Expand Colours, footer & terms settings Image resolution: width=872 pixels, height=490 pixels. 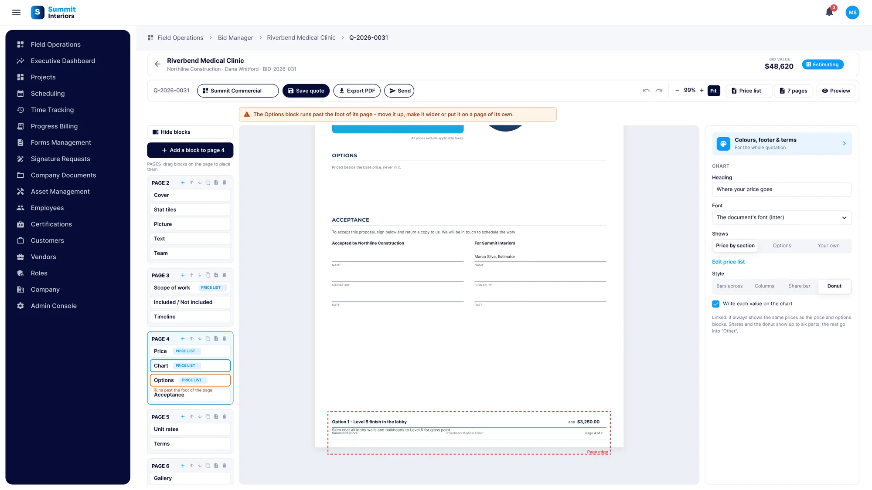tap(781, 144)
